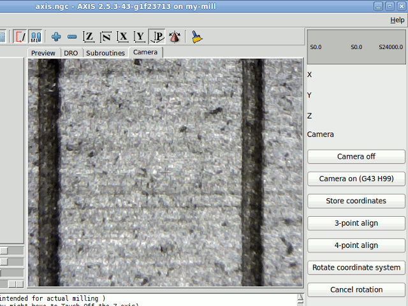Click the Store coordinates button

coord(356,201)
